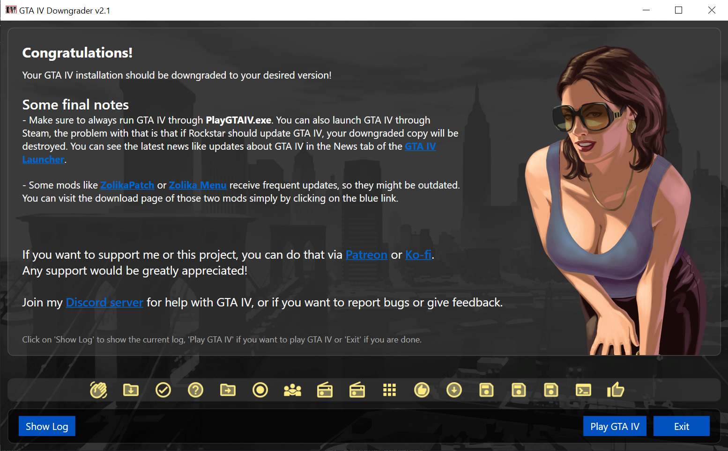Select the people group step icon
This screenshot has height=451, width=728.
pos(292,390)
